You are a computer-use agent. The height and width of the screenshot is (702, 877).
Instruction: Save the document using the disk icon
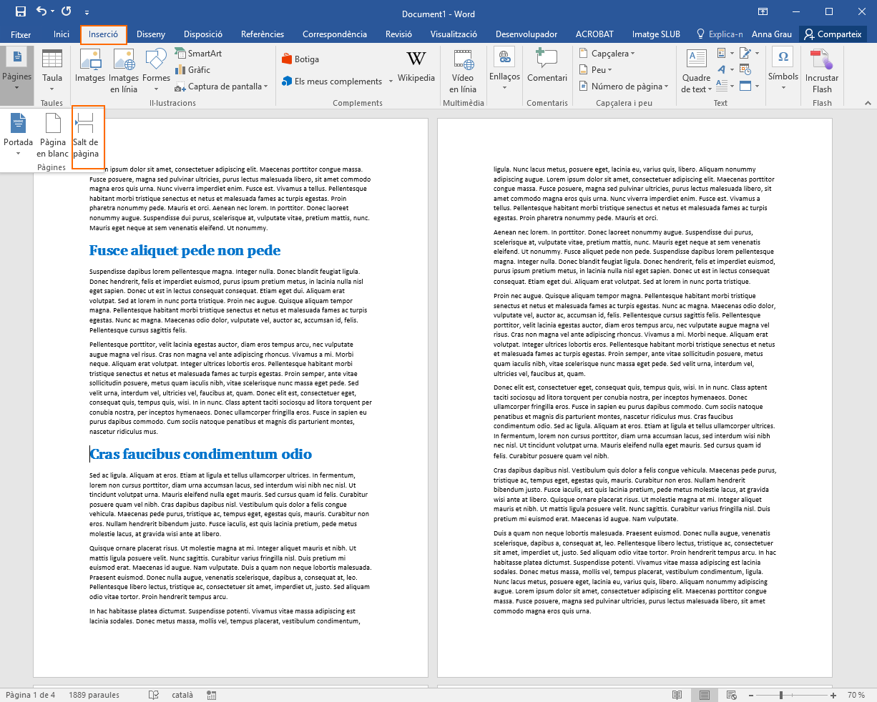[20, 11]
